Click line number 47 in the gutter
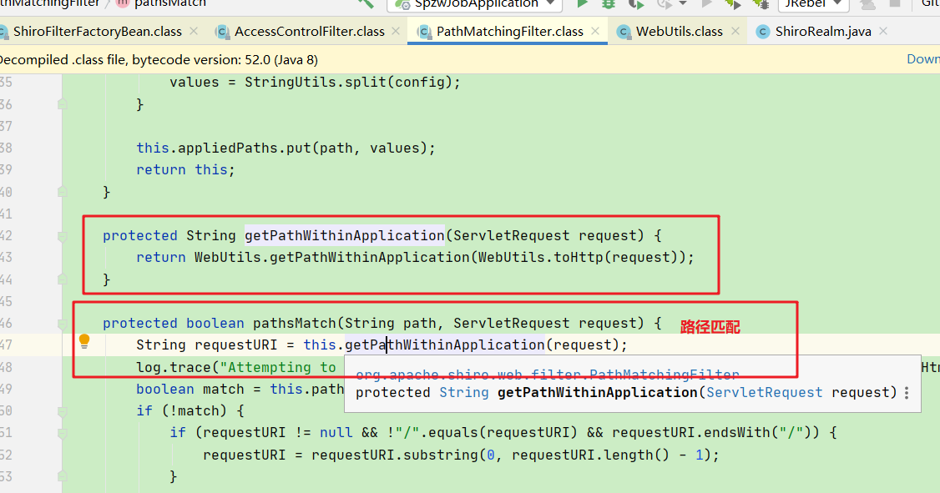940x493 pixels. point(6,345)
